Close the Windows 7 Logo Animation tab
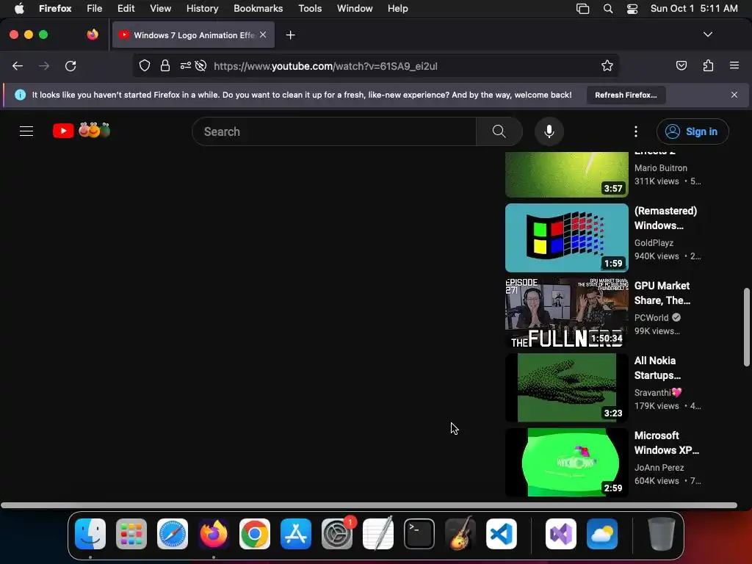The width and height of the screenshot is (752, 564). 263,35
